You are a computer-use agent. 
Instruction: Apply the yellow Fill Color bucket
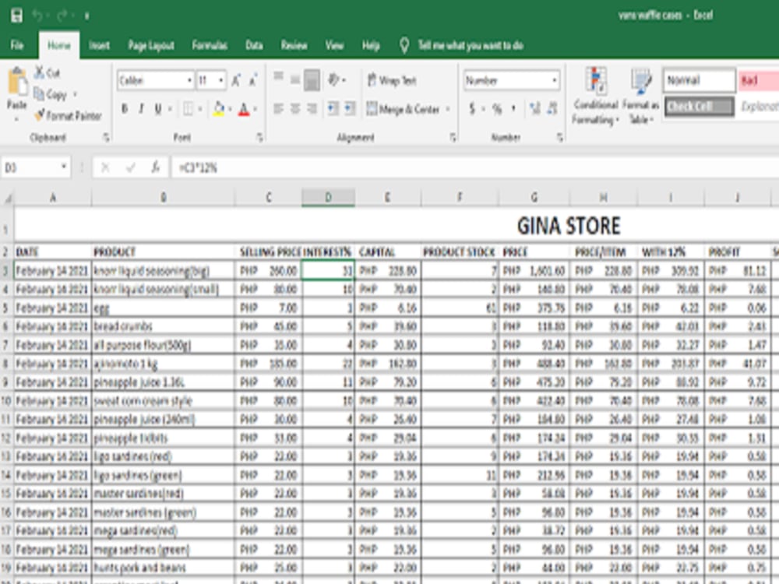tap(219, 109)
